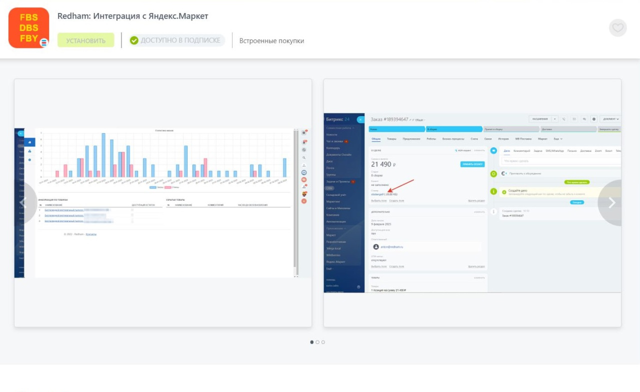Open the order statistics chart screenshot thumbnail
Screen dimensions: 640x392
tap(163, 203)
